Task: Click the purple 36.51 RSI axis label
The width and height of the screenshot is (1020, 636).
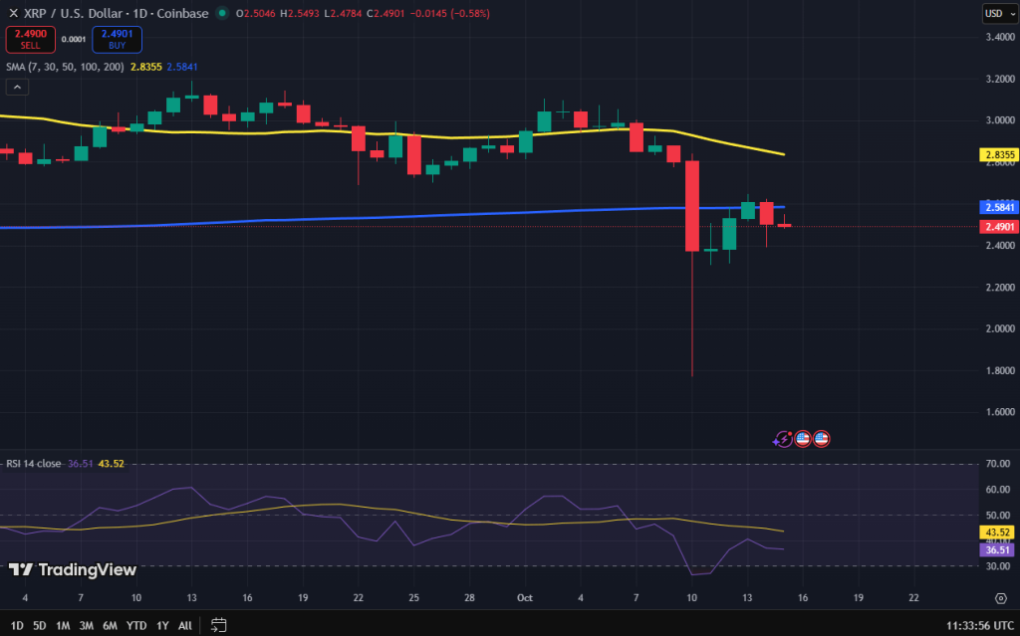Action: tap(997, 550)
